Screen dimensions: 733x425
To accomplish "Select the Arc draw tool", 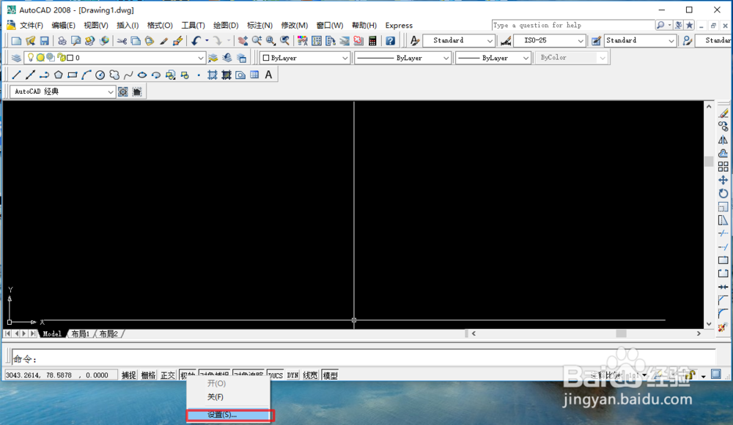I will pos(86,75).
